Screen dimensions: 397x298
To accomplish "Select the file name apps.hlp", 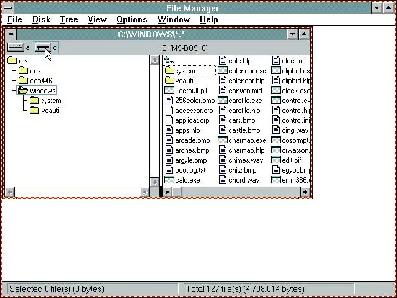I will point(187,130).
